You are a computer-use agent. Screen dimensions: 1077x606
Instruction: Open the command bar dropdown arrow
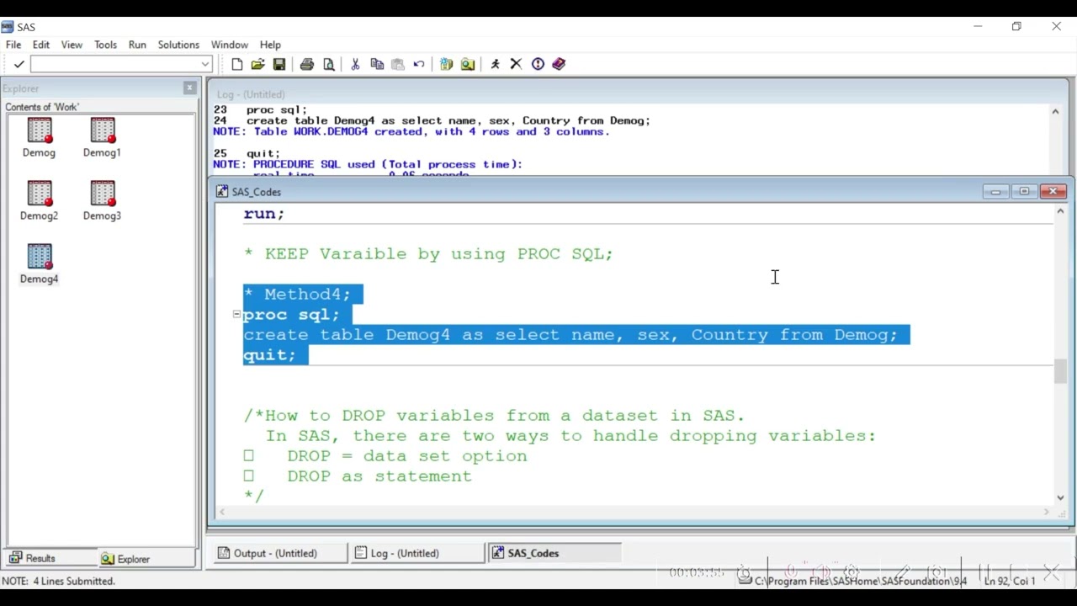(205, 64)
